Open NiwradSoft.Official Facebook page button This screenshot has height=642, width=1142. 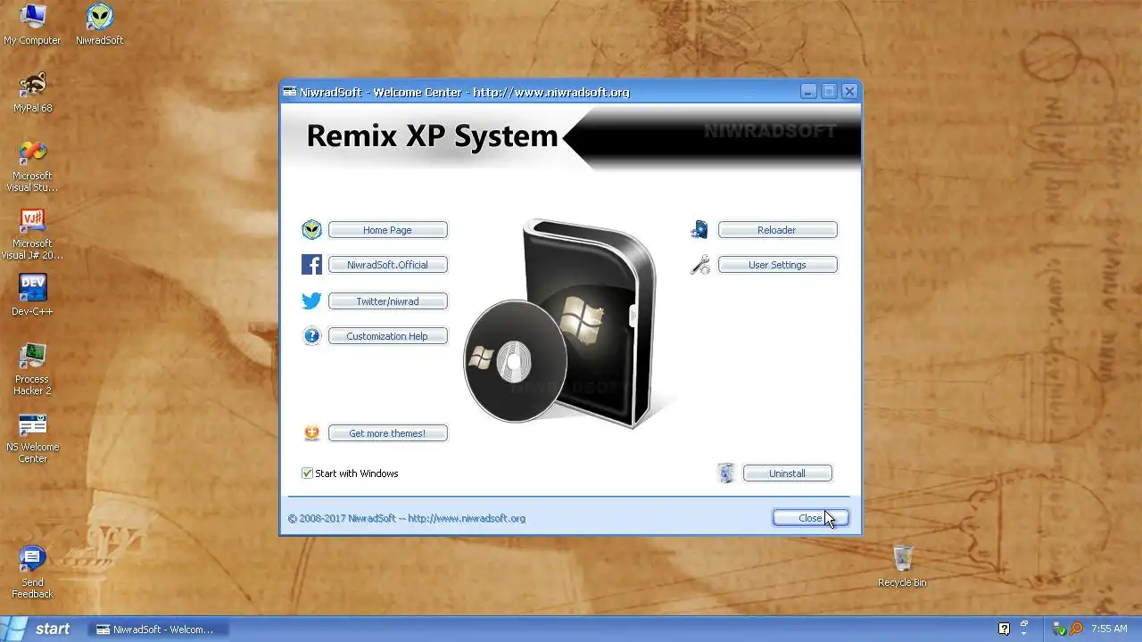[387, 265]
